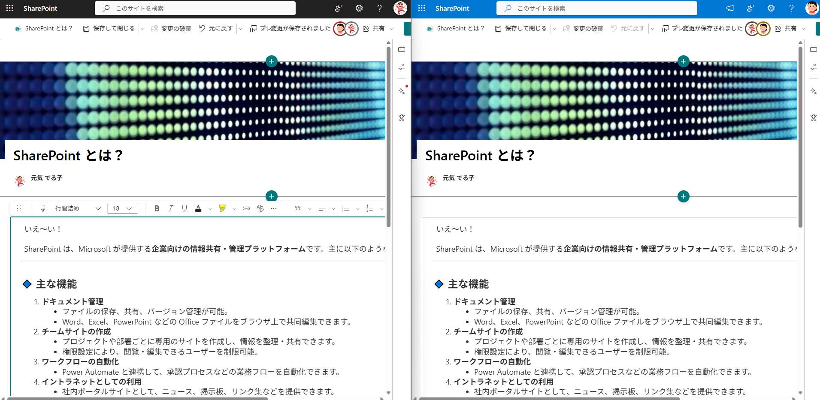
Task: Open toolbox icon in right window side rail
Action: 814,49
